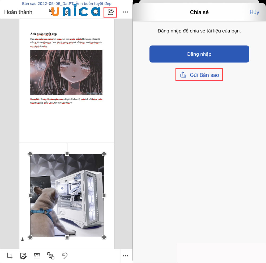Click the anchor icon beside the picture

23,239
